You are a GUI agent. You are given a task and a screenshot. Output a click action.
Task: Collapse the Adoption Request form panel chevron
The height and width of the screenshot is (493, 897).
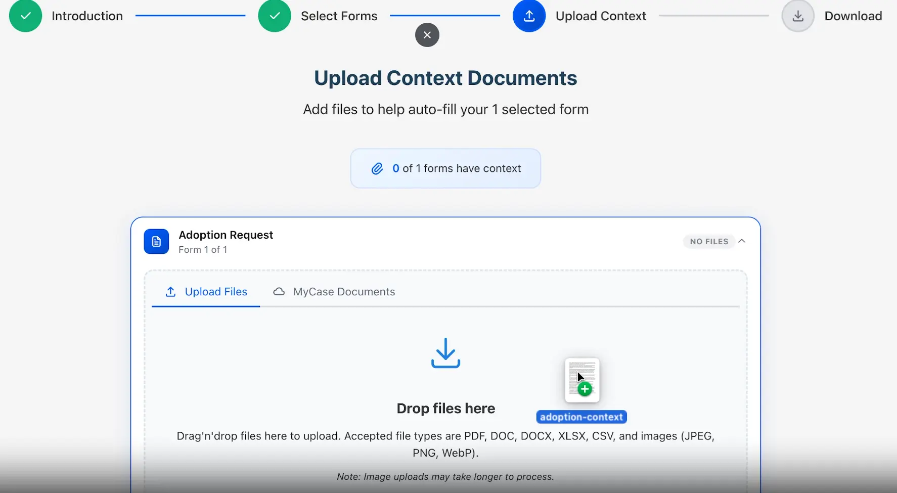[742, 241]
